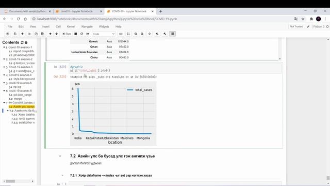Image resolution: width=330 pixels, height=186 pixels.
Task: Go to 7.2.3 asia&other in Contents
Action: point(23,122)
